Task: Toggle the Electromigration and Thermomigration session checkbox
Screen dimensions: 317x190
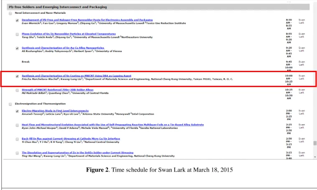Action: (10, 104)
